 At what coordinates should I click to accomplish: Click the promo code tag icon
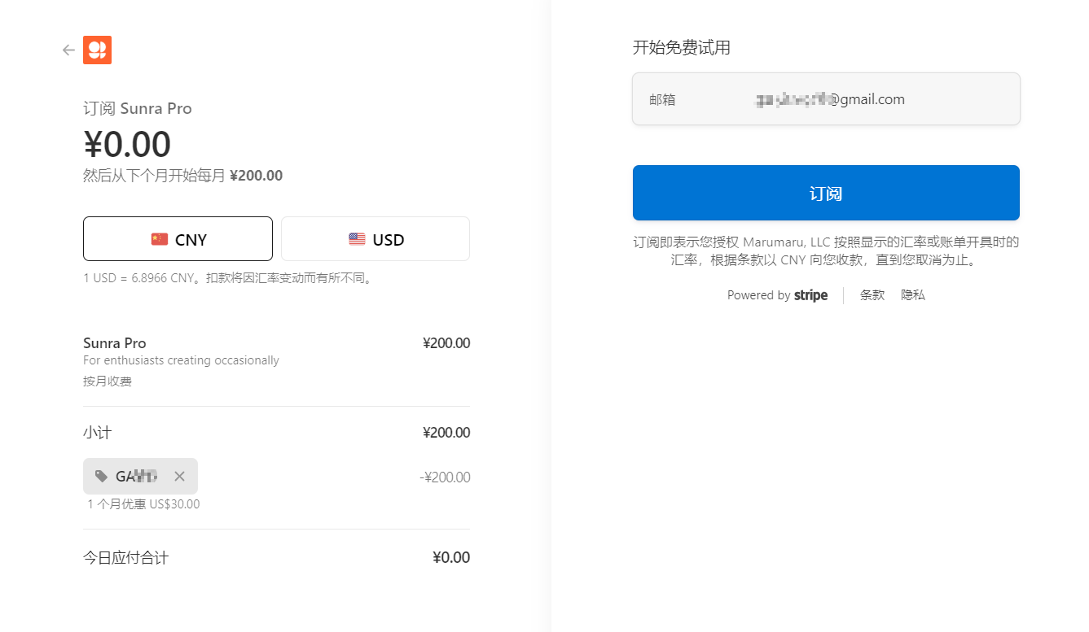coord(101,477)
